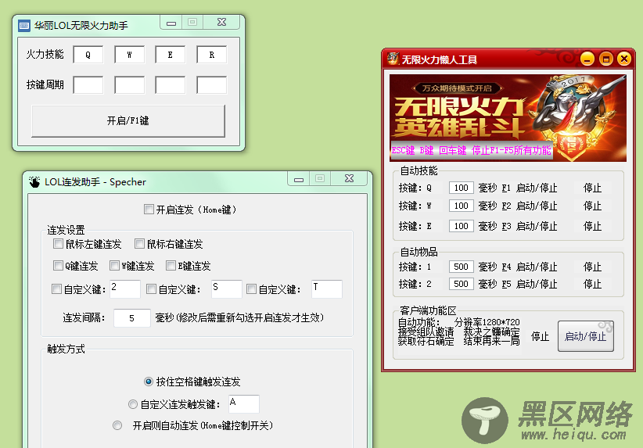The image size is (643, 448).
Task: Select 开启则自动连发 radio option
Action: [117, 425]
